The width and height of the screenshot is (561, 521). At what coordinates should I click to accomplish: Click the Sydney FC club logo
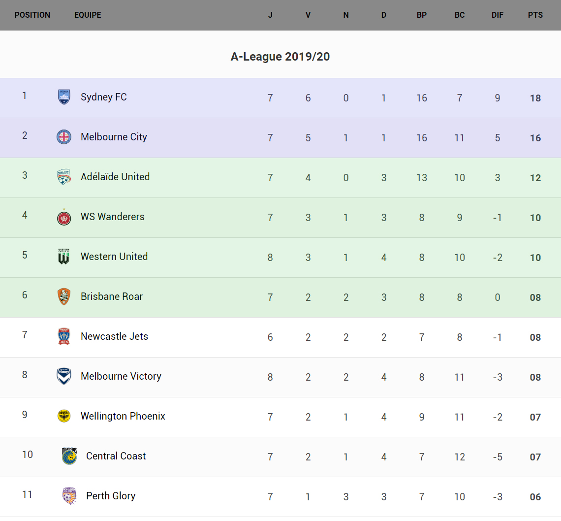pos(64,97)
